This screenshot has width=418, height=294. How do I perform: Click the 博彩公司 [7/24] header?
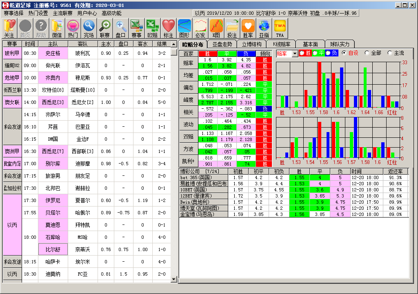pyautogui.click(x=203, y=171)
